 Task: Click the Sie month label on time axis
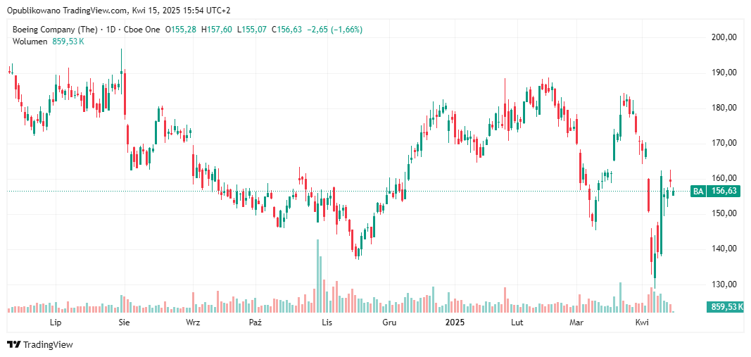[x=125, y=322]
